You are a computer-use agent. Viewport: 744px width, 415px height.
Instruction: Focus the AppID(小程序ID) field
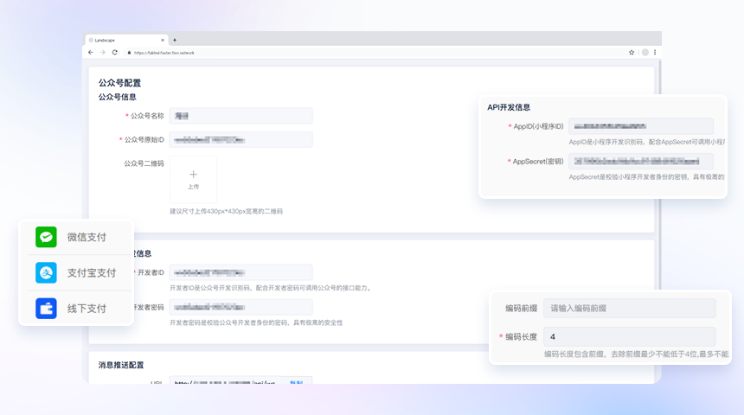click(640, 126)
